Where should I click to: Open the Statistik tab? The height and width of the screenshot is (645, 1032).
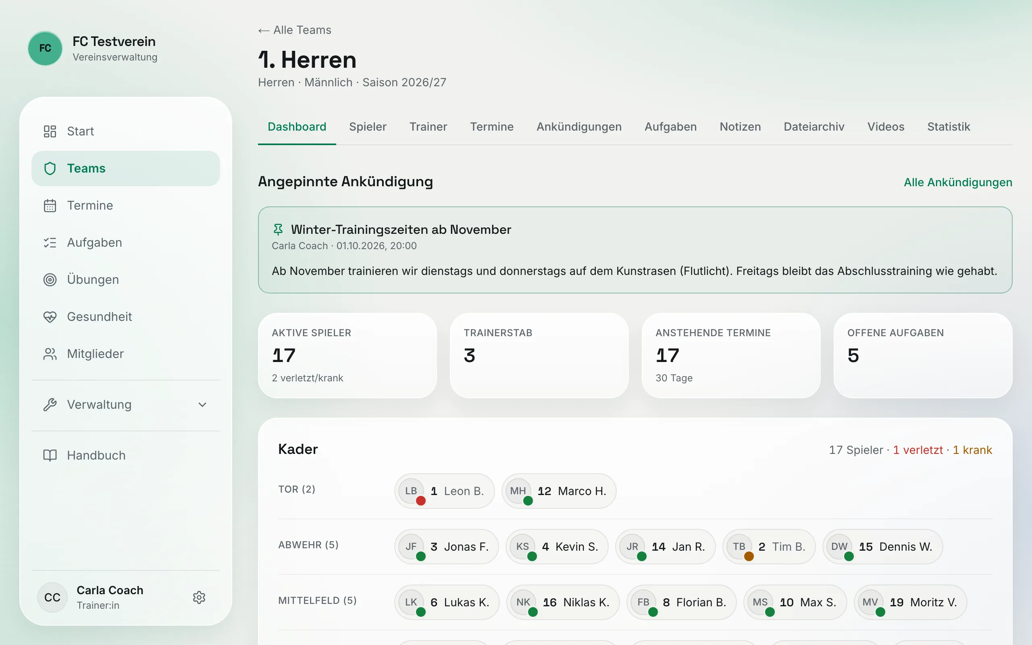click(x=949, y=127)
